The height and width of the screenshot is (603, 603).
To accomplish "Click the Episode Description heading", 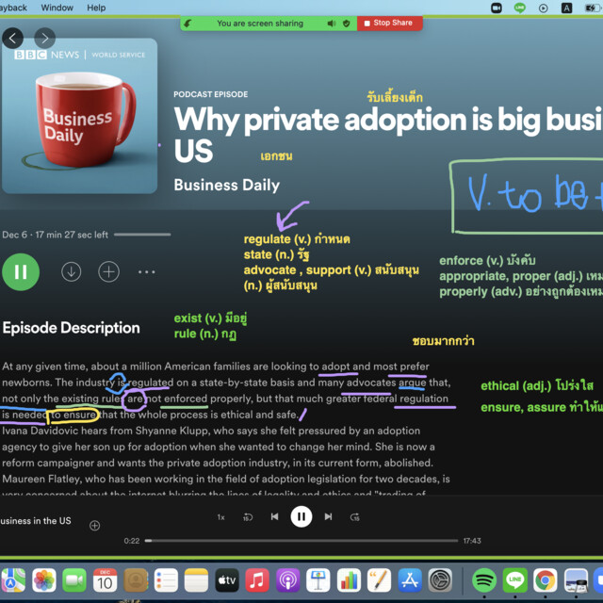I will pyautogui.click(x=72, y=328).
